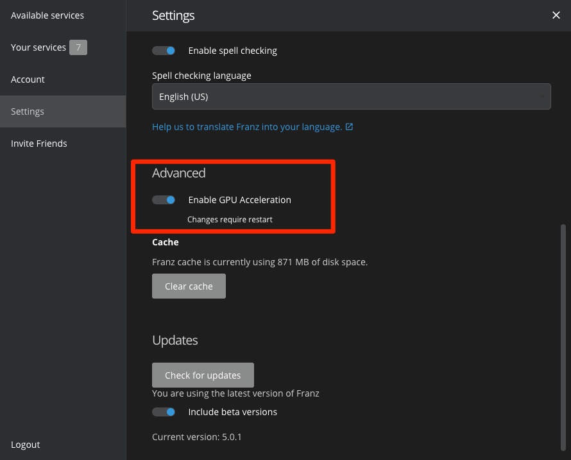
Task: Toggle Include beta versions switch
Action: tap(164, 412)
